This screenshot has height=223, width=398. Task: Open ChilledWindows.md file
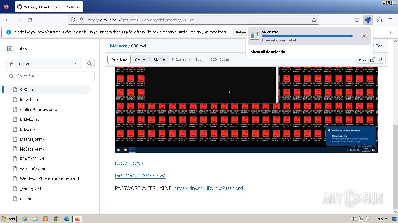tap(39, 109)
